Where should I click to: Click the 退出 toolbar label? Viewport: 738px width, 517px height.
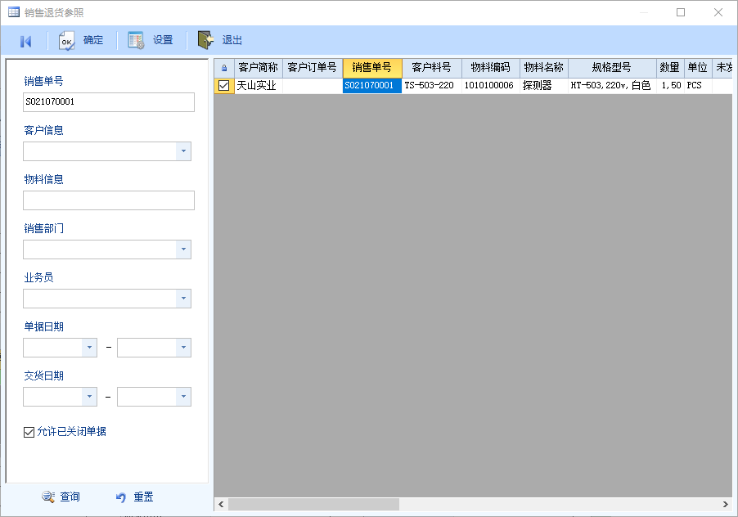click(x=232, y=40)
